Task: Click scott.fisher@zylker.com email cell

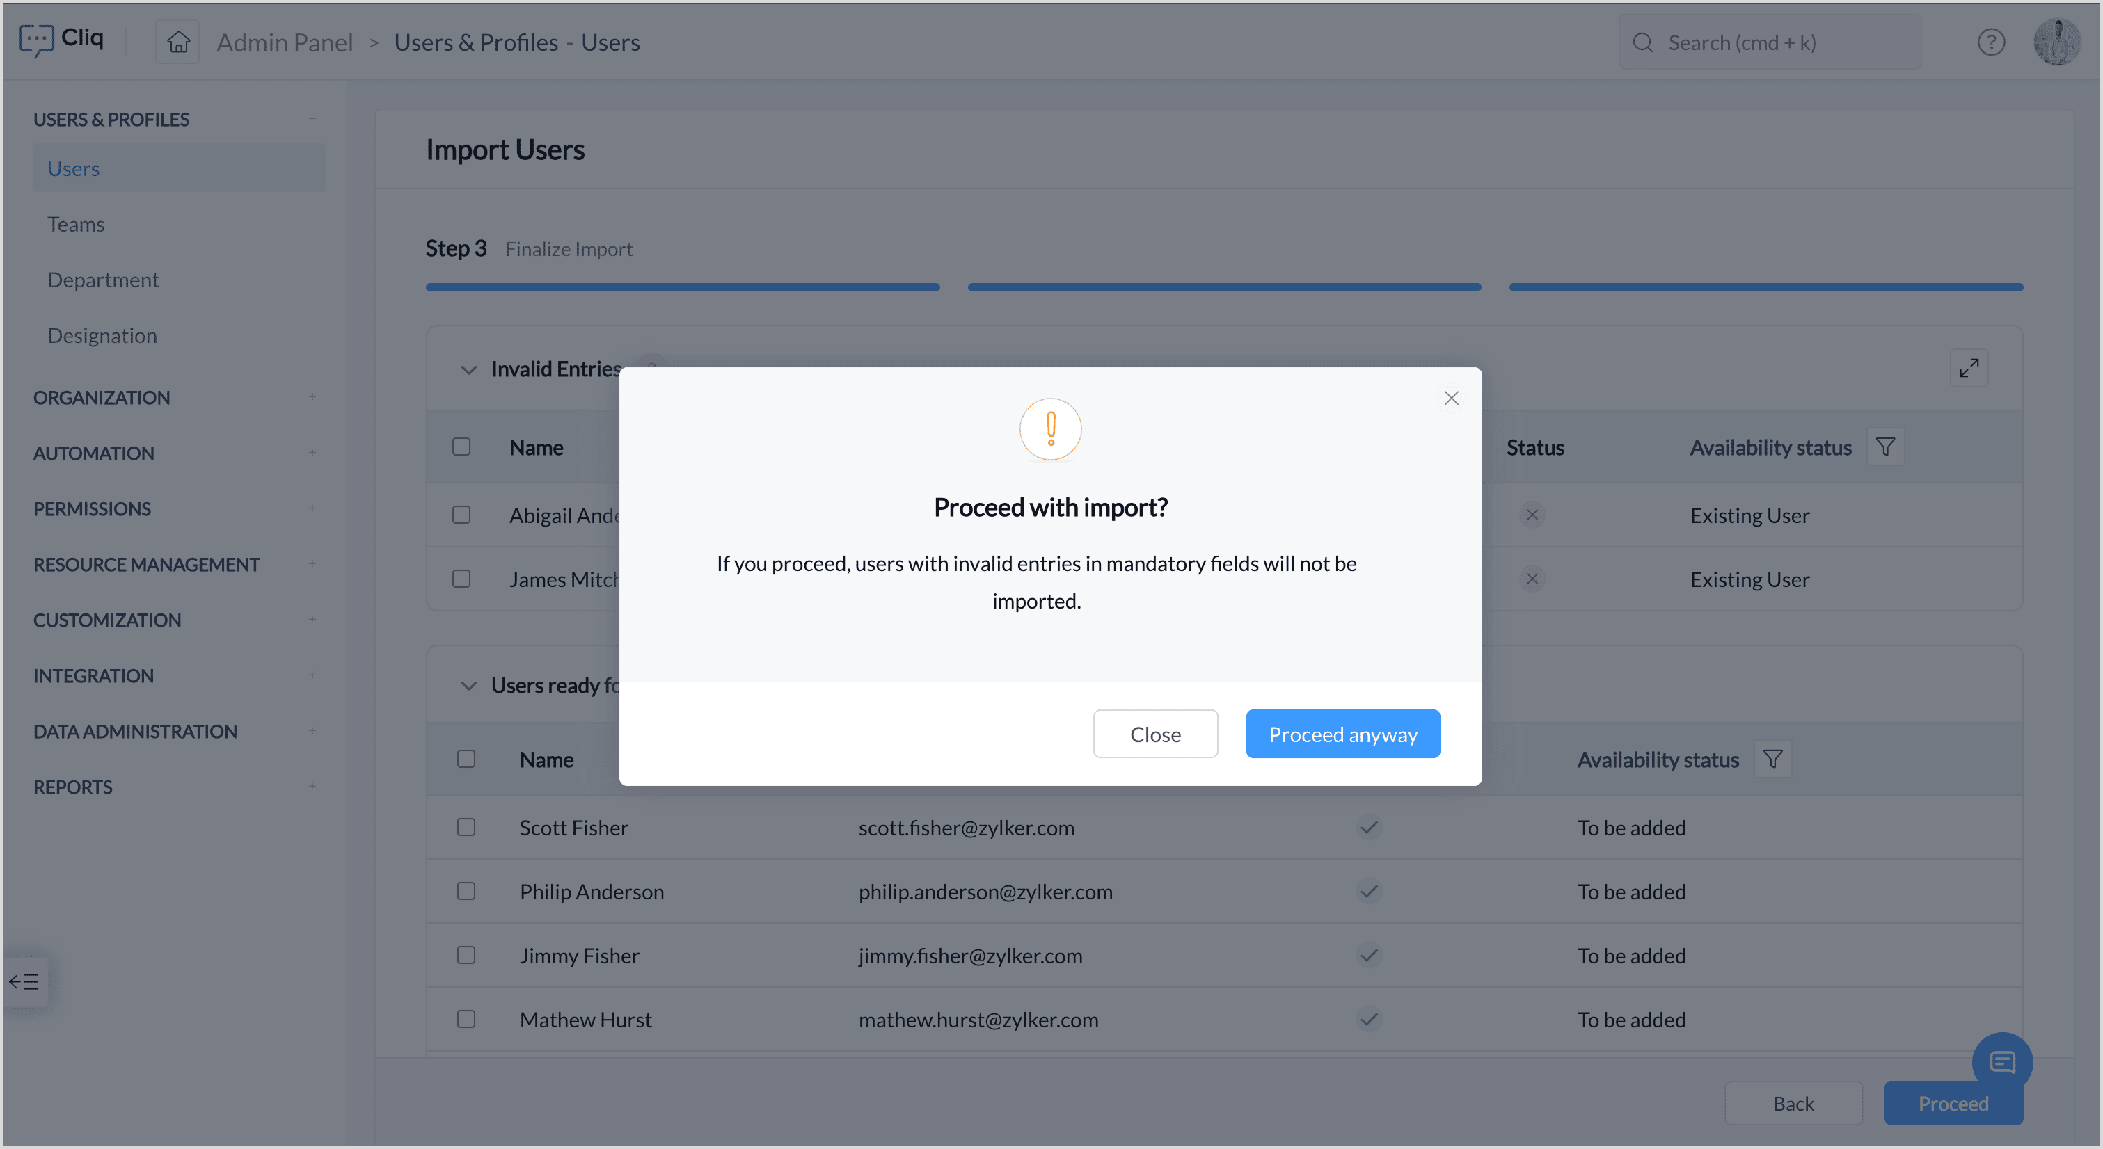Action: [966, 828]
